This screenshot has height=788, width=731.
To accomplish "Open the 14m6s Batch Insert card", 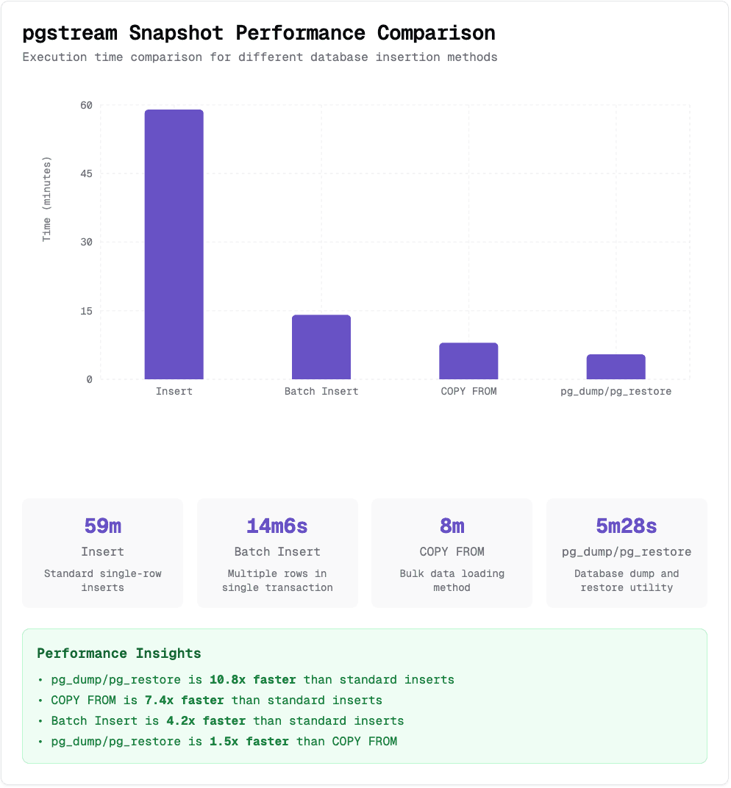I will point(277,553).
